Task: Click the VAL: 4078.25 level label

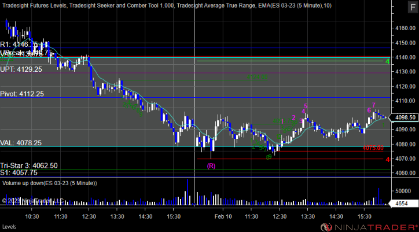Action: [21, 143]
